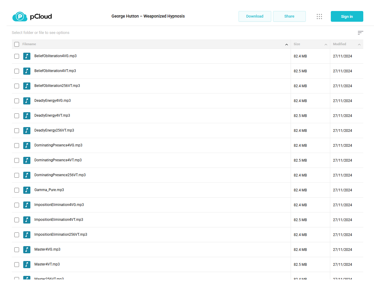Click the size of Master4VT.mp3 row

300,265
